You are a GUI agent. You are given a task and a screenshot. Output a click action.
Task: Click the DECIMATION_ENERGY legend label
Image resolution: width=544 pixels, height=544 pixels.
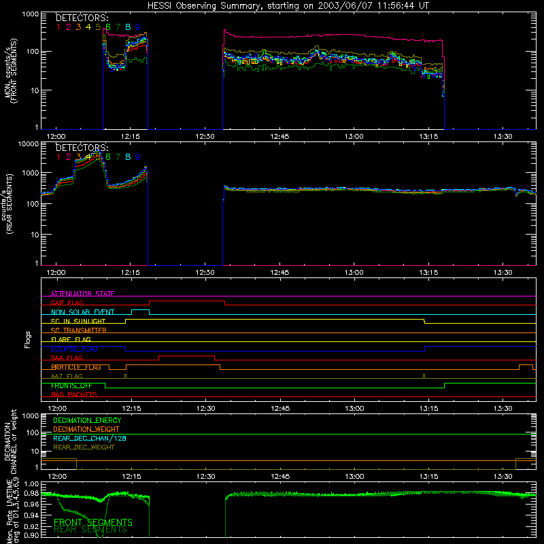click(x=87, y=420)
